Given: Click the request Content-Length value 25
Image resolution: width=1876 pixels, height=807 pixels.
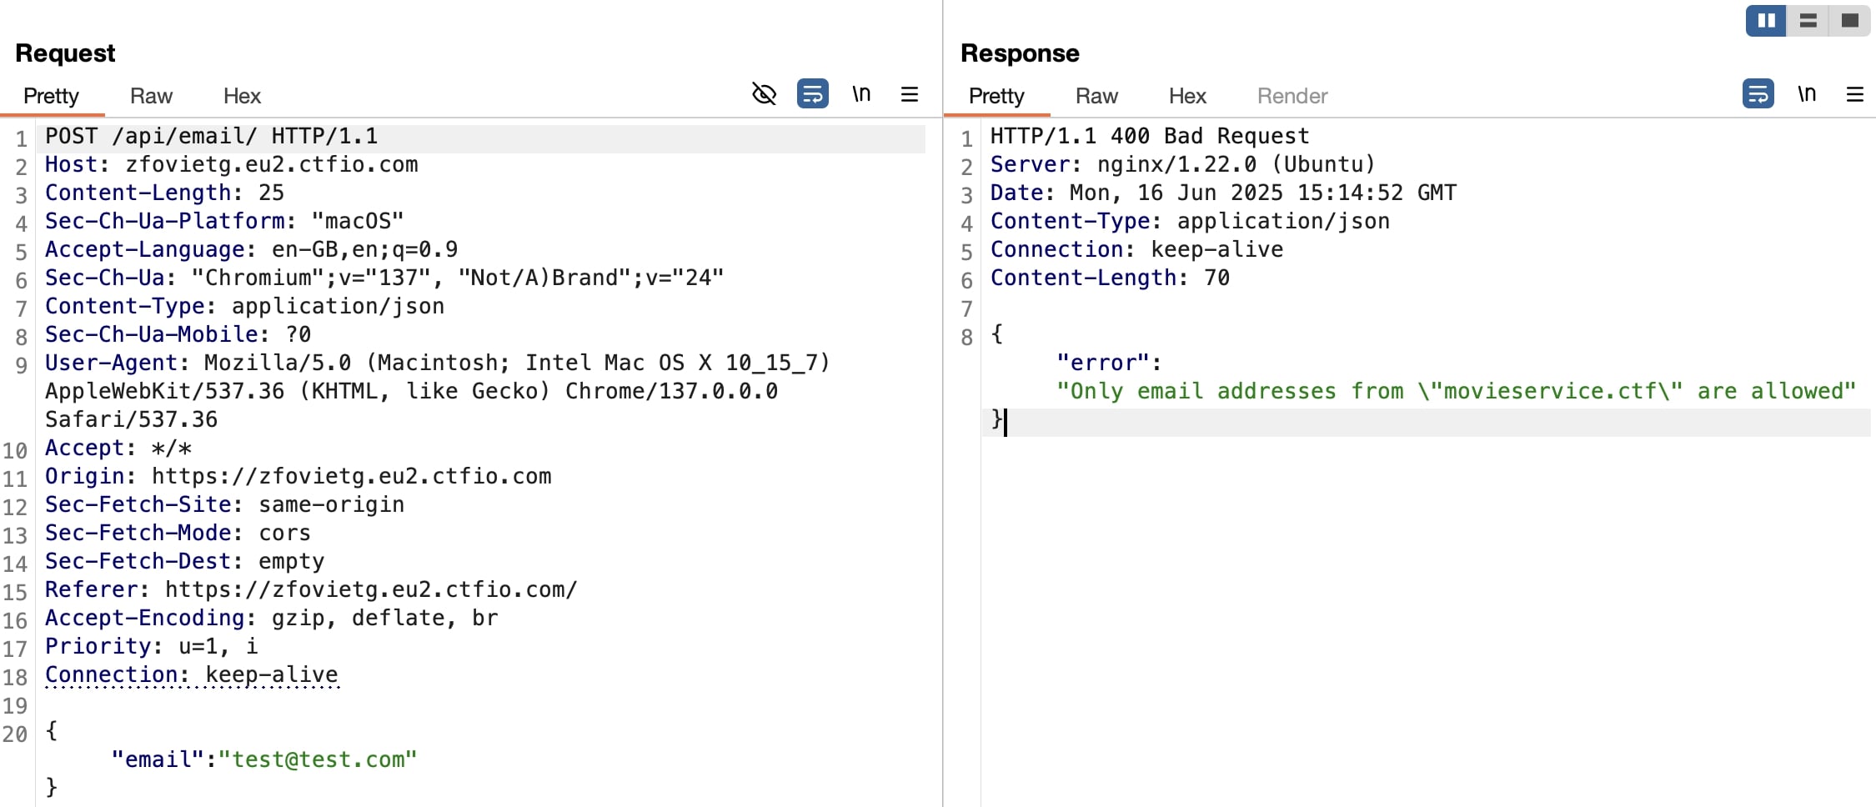Looking at the screenshot, I should click(272, 193).
